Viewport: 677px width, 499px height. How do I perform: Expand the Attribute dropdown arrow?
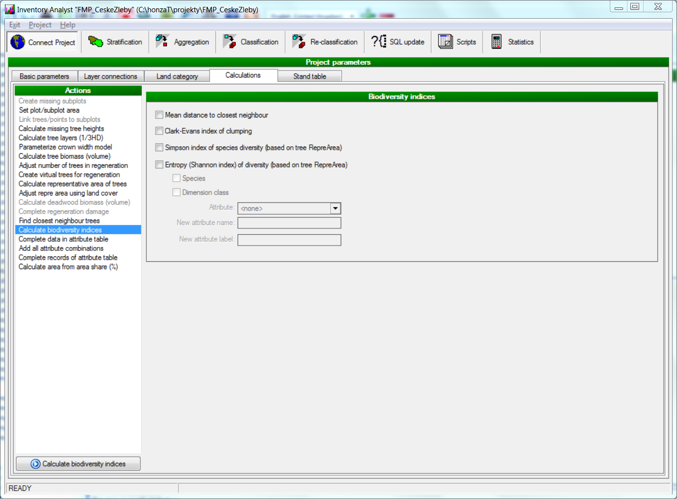335,208
